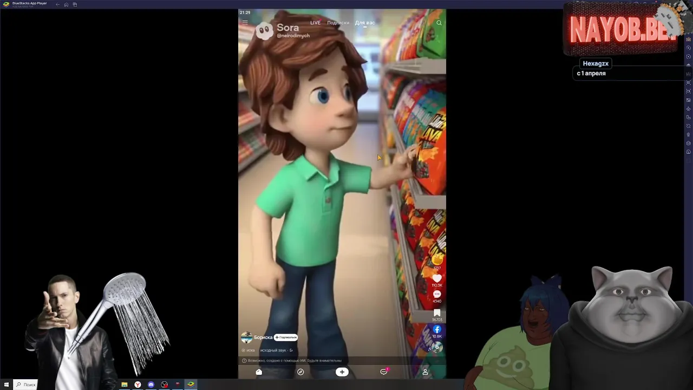This screenshot has width=693, height=390.
Task: Open the inbox messages icon with badge
Action: (384, 372)
